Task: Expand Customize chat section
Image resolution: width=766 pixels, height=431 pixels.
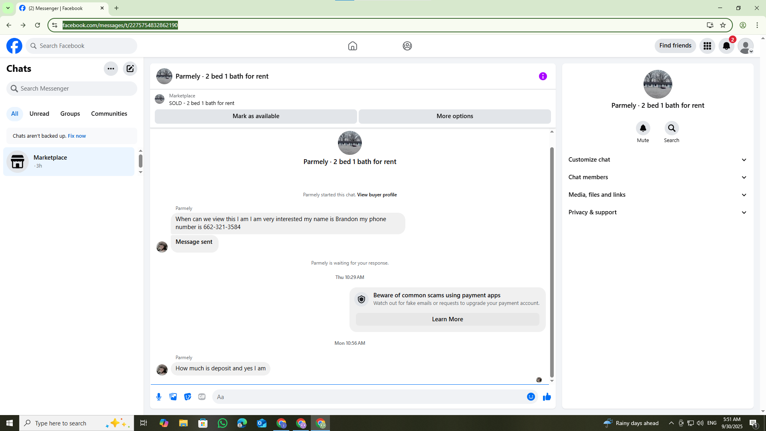Action: (658, 160)
